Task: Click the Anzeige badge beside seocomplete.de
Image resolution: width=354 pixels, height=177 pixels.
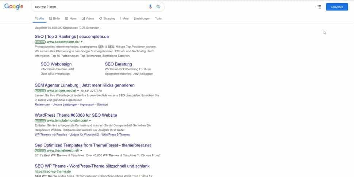Action: pos(40,42)
